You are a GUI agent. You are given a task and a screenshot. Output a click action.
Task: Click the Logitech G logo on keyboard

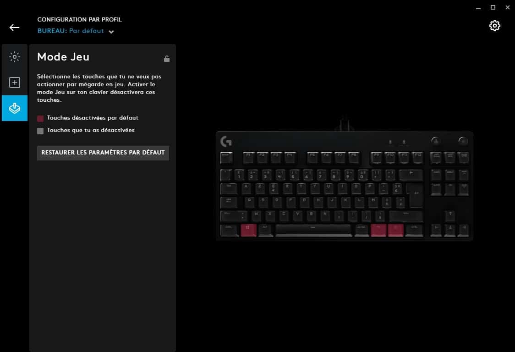coord(226,141)
